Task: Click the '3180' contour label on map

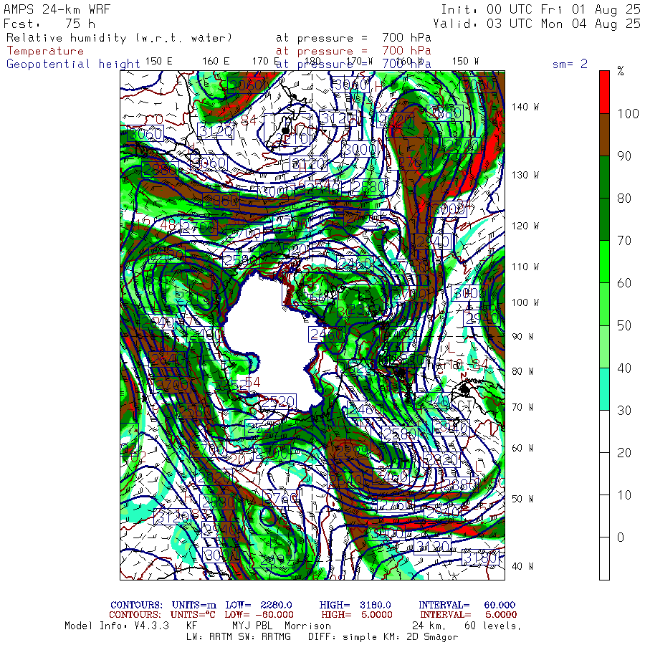Action: 480,558
